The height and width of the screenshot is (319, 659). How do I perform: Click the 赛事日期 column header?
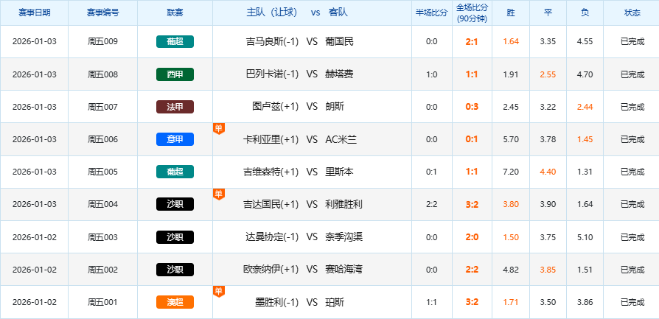[x=34, y=13]
